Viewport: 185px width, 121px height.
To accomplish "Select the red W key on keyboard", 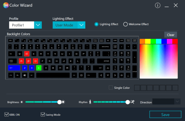I will tap(27, 54).
